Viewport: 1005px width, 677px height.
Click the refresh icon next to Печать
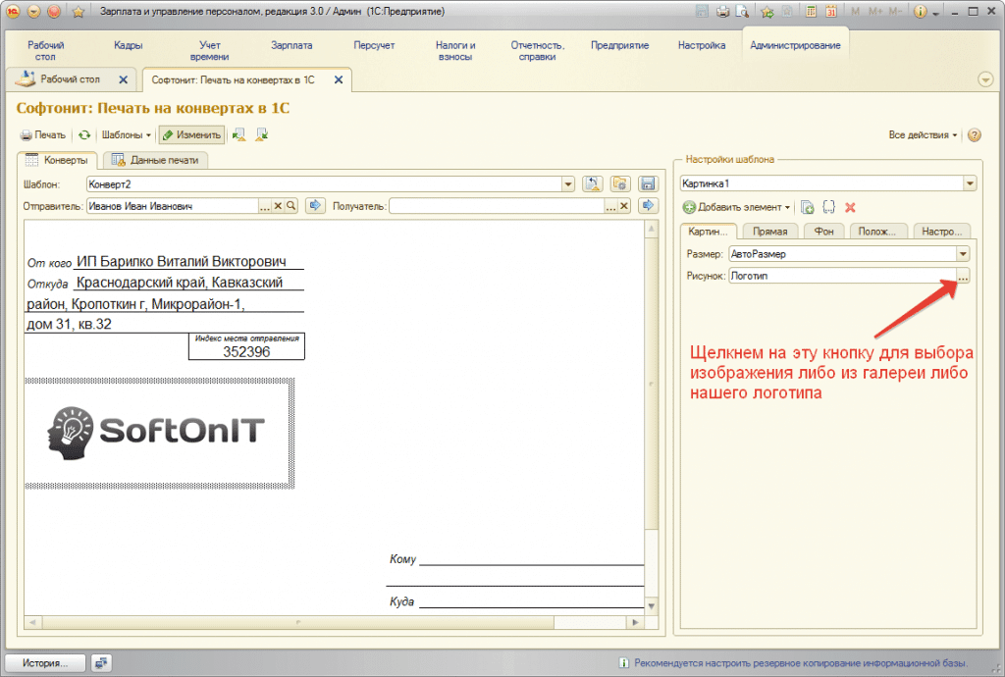(84, 135)
